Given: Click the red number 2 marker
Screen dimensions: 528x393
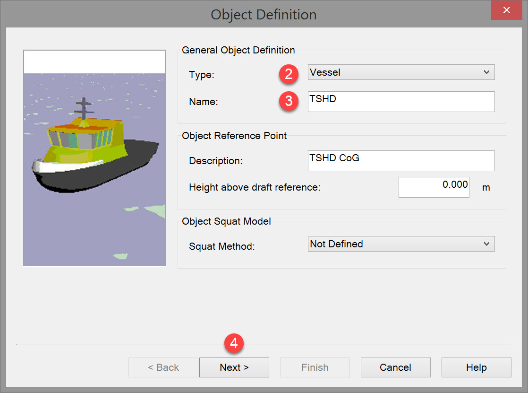Looking at the screenshot, I should [288, 74].
